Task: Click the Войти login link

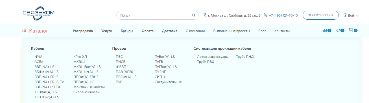Action: point(353,15)
